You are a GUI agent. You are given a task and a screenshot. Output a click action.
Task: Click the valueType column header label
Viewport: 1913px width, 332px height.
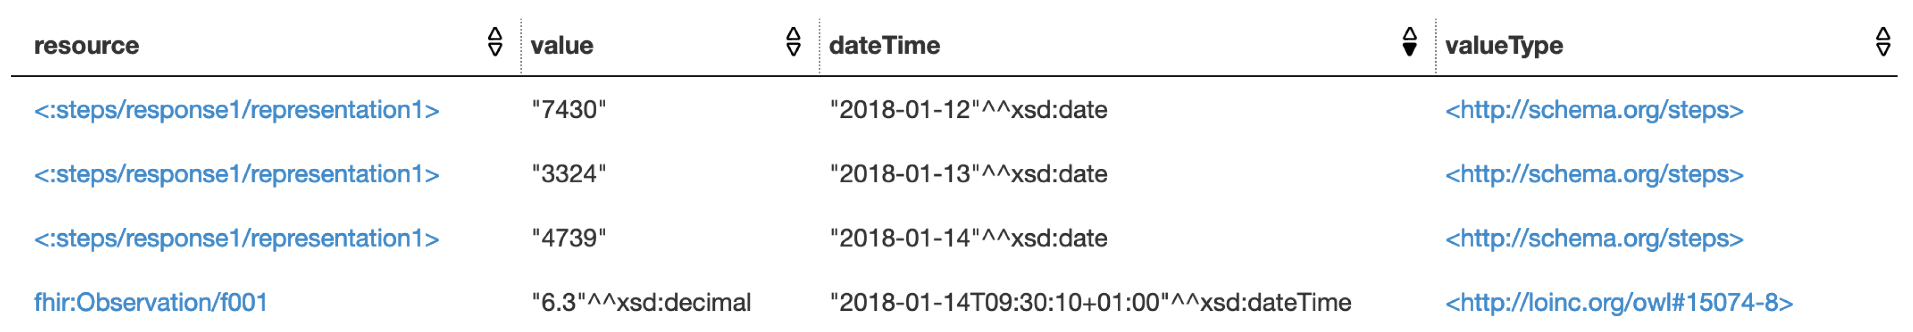(1503, 46)
